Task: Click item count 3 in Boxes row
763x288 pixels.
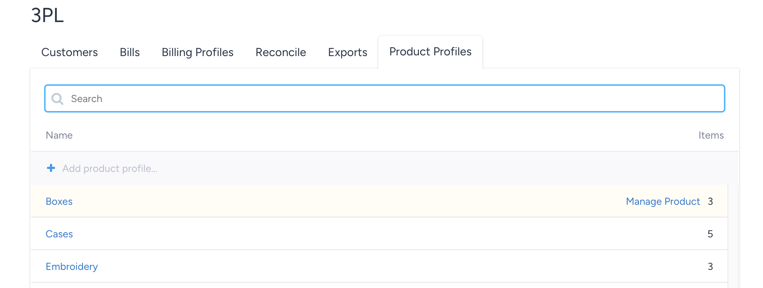Action: coord(710,202)
